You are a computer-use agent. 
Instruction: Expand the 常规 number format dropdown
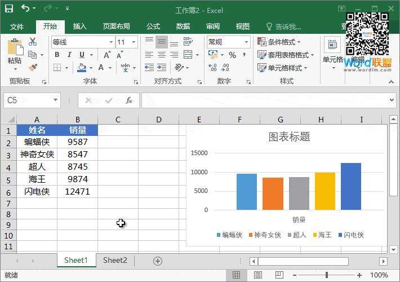(247, 42)
